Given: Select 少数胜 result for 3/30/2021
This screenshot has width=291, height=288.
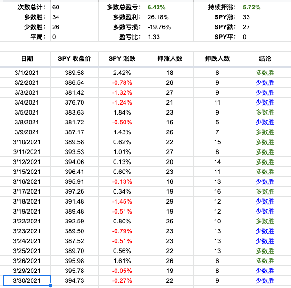Looking at the screenshot, I should 265,280.
